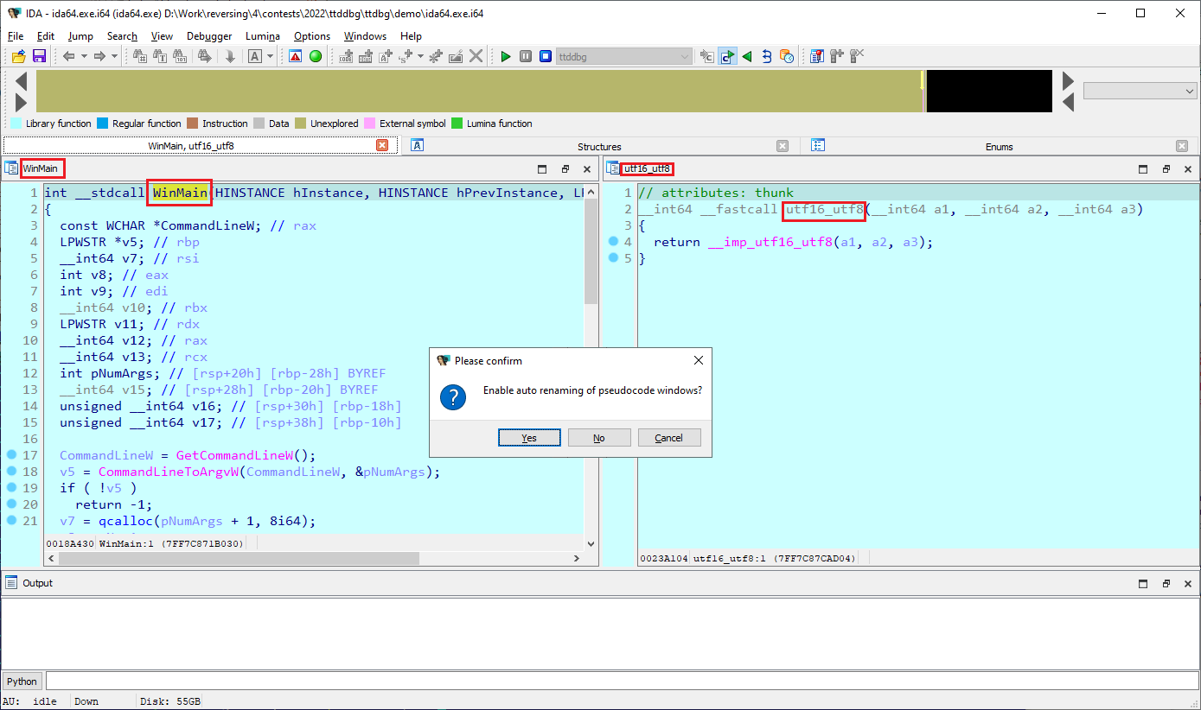Toggle the breakpoint dot on line 17
The image size is (1201, 710).
pos(11,455)
